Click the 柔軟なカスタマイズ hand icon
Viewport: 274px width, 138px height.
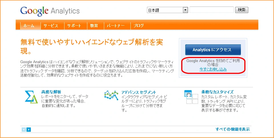click(191, 97)
